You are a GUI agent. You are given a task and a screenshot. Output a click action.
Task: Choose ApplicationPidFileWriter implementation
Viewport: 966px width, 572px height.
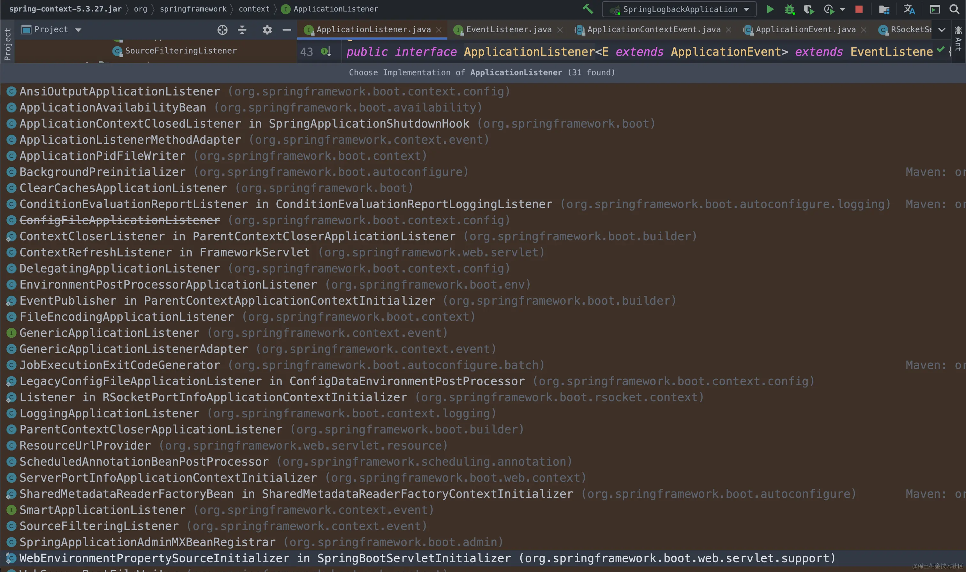coord(483,156)
